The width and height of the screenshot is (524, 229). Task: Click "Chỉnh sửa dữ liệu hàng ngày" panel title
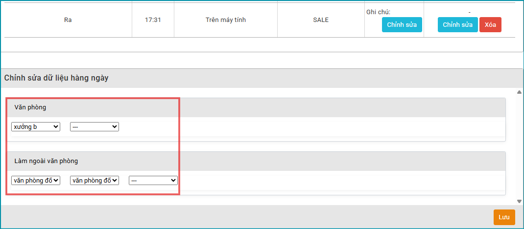click(56, 78)
